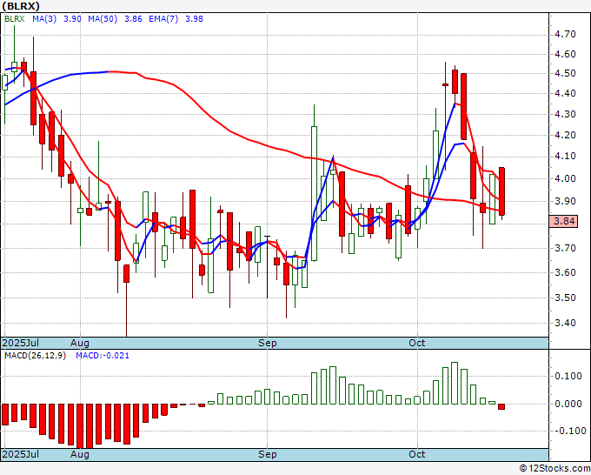Click the 4.20 price axis label
Image resolution: width=591 pixels, height=475 pixels.
pos(565,135)
